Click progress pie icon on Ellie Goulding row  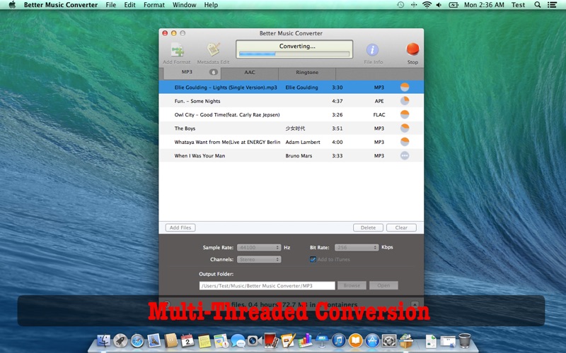pyautogui.click(x=405, y=87)
